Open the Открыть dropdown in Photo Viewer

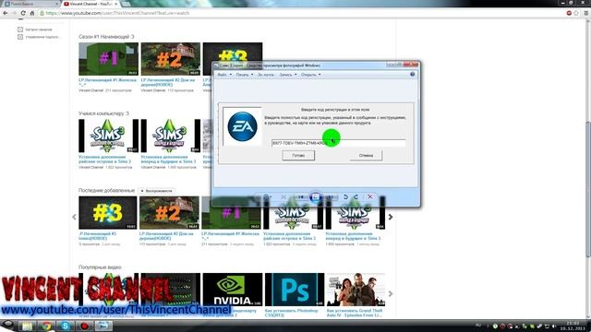tap(310, 75)
